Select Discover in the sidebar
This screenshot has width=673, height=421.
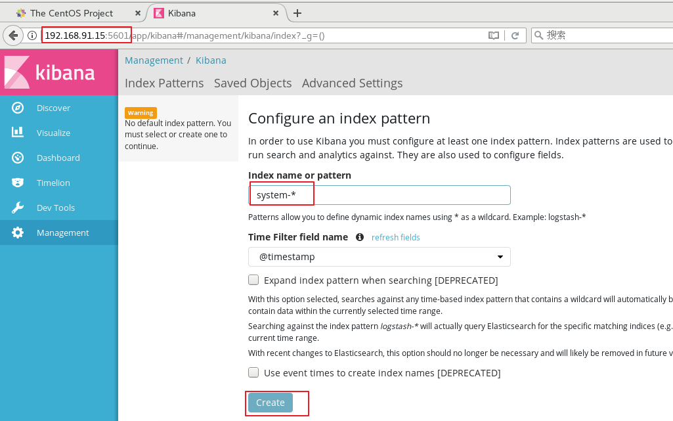pos(59,108)
